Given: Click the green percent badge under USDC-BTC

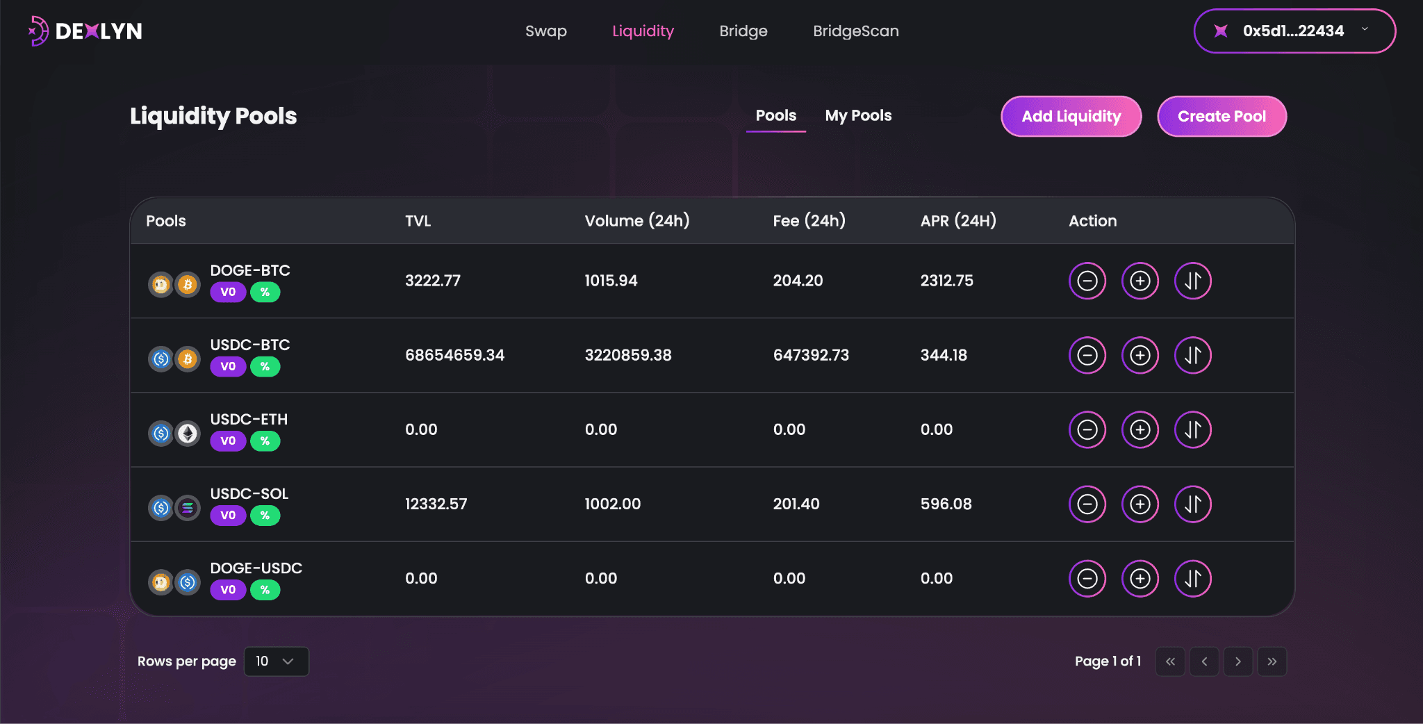Looking at the screenshot, I should (x=265, y=366).
